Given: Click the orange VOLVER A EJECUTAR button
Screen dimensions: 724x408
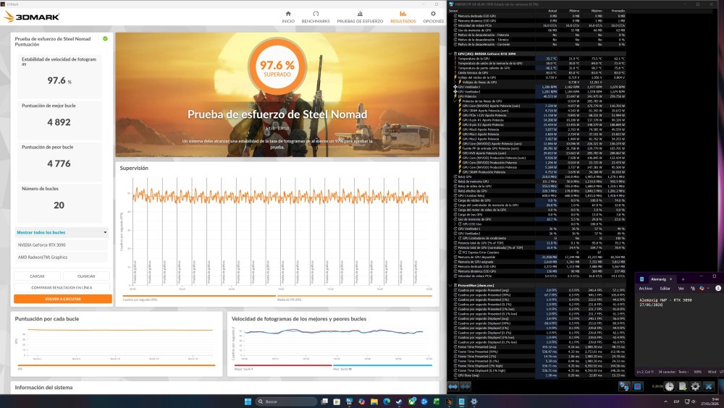Looking at the screenshot, I should pos(63,299).
